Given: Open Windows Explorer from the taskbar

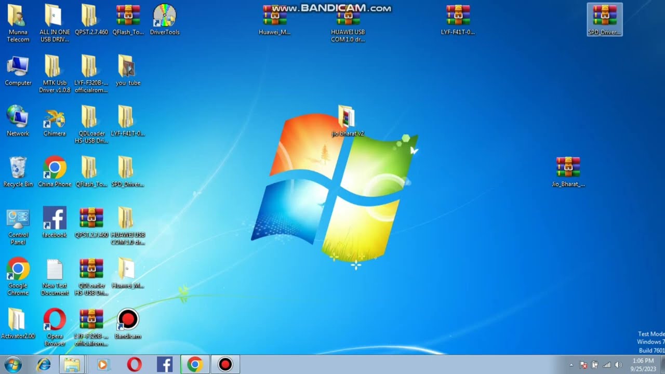Looking at the screenshot, I should tap(72, 365).
